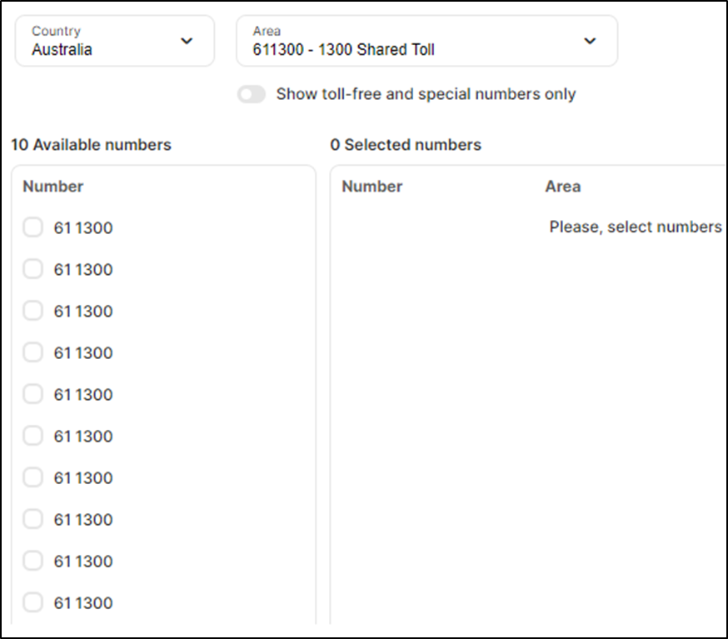The image size is (728, 639).
Task: Click the 'Please, select numbers' placeholder text
Action: (x=636, y=227)
